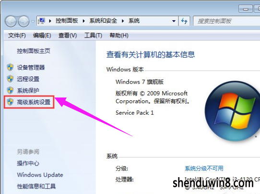Click the shield icon beside 远程设置

coord(10,79)
